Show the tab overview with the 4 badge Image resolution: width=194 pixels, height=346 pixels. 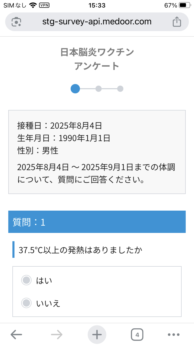tap(137, 334)
